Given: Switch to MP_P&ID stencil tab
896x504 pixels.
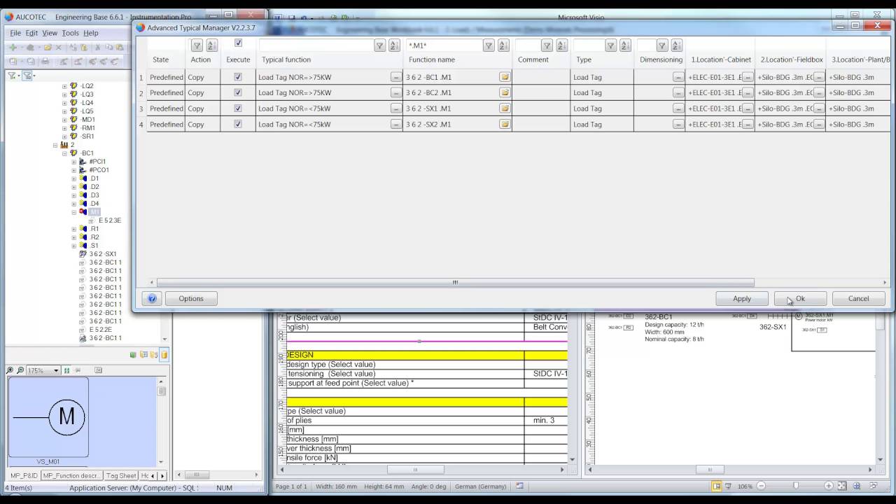Looking at the screenshot, I should click(x=24, y=475).
